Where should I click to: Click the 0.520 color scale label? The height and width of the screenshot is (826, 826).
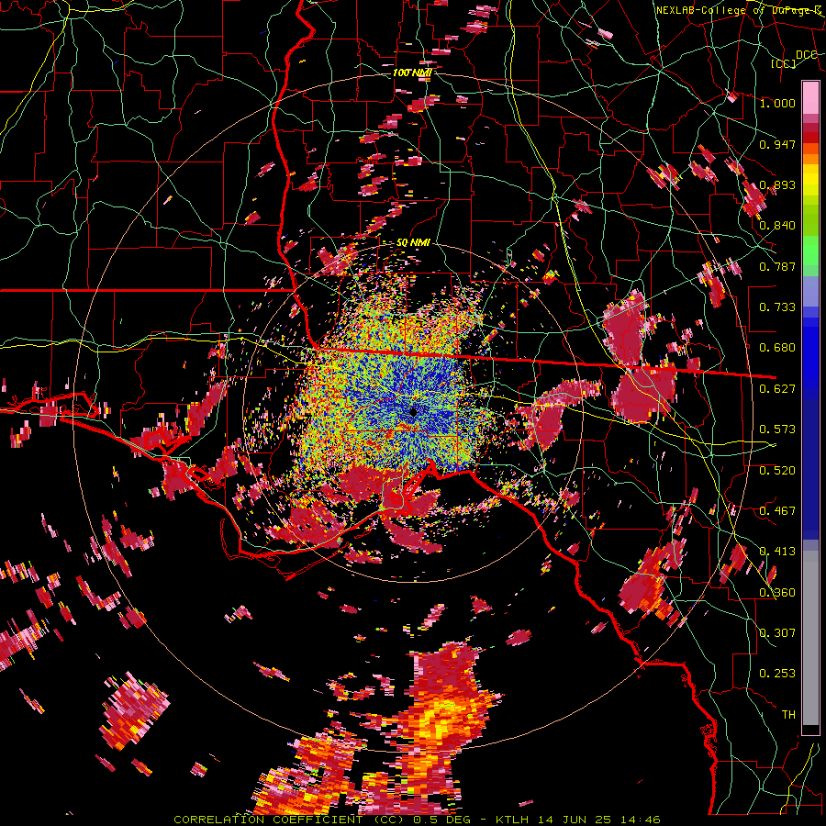tap(777, 471)
